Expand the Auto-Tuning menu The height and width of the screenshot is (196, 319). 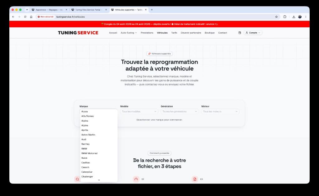[129, 33]
